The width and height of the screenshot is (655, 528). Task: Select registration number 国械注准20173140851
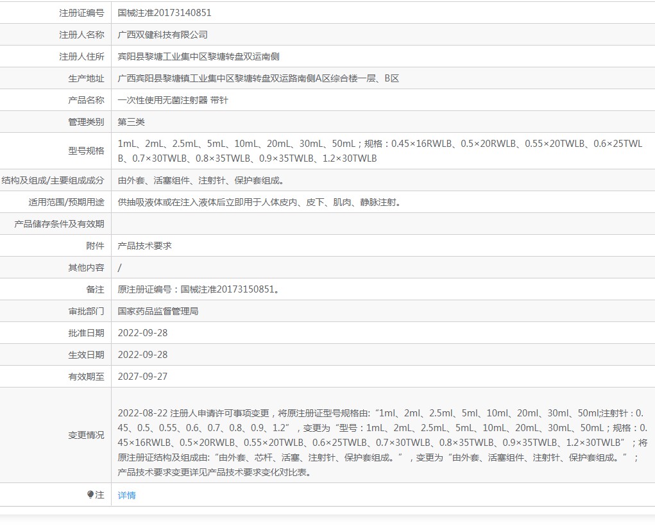pyautogui.click(x=165, y=13)
